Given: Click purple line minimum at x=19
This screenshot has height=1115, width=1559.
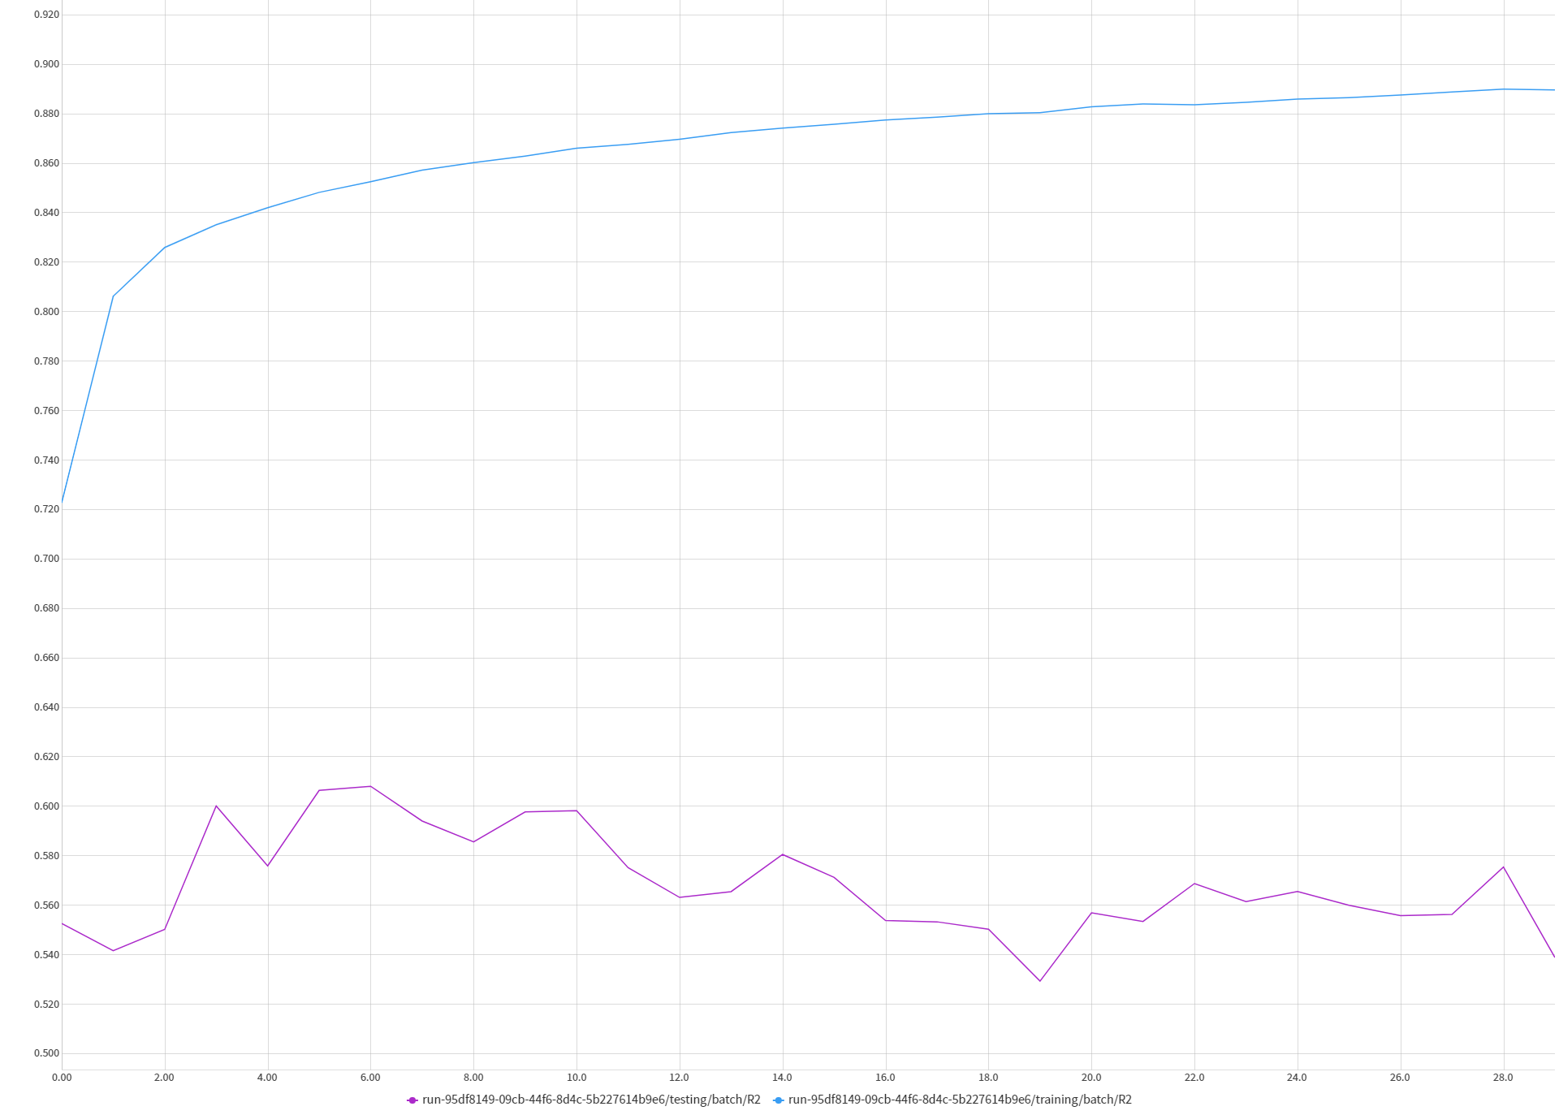Looking at the screenshot, I should click(x=1040, y=981).
